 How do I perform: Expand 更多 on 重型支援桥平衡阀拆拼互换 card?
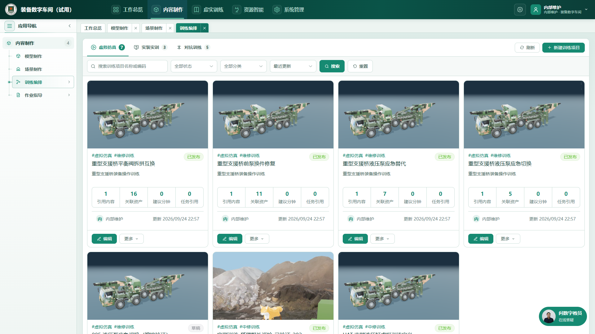131,239
